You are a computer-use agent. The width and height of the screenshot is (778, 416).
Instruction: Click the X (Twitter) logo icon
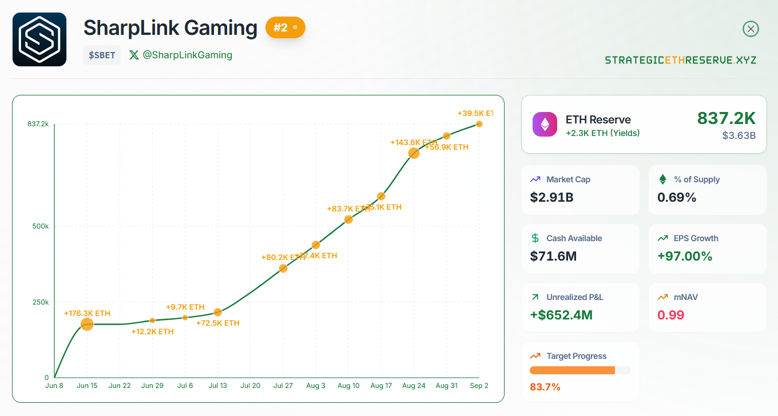tap(134, 55)
